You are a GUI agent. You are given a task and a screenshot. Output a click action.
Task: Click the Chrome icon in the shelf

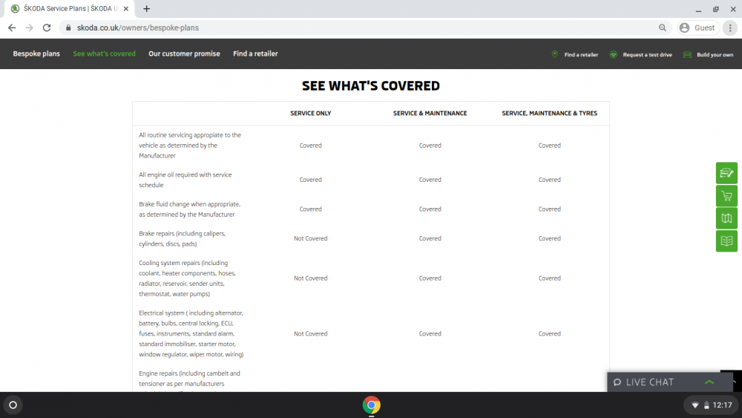[x=372, y=405]
